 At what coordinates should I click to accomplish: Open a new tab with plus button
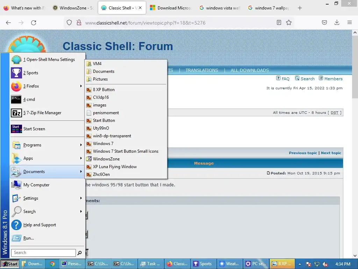300,8
